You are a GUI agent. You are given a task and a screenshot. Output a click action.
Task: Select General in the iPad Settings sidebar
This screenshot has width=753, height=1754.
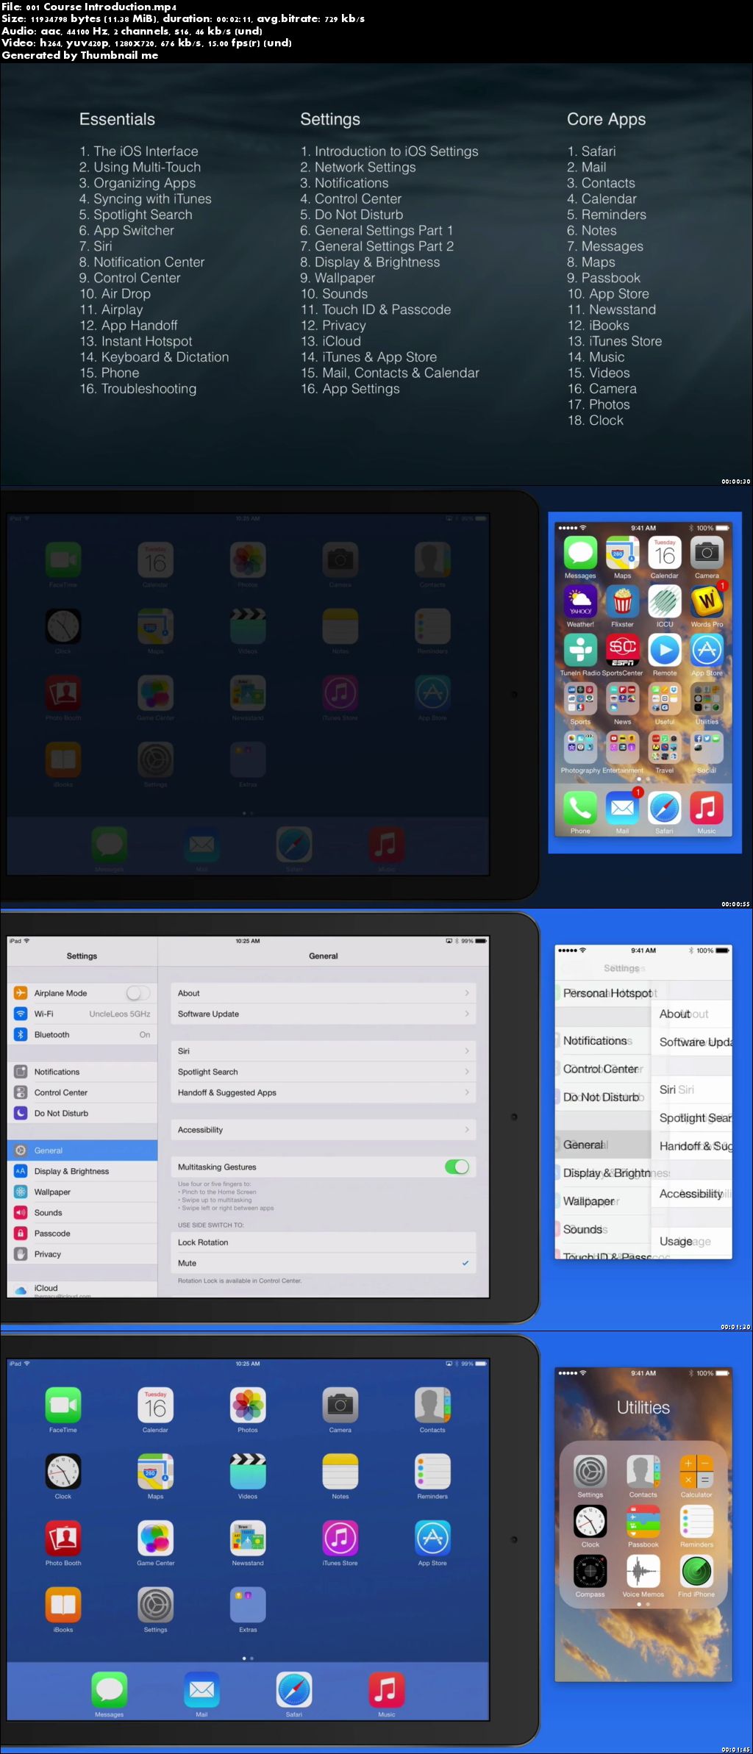click(82, 1150)
